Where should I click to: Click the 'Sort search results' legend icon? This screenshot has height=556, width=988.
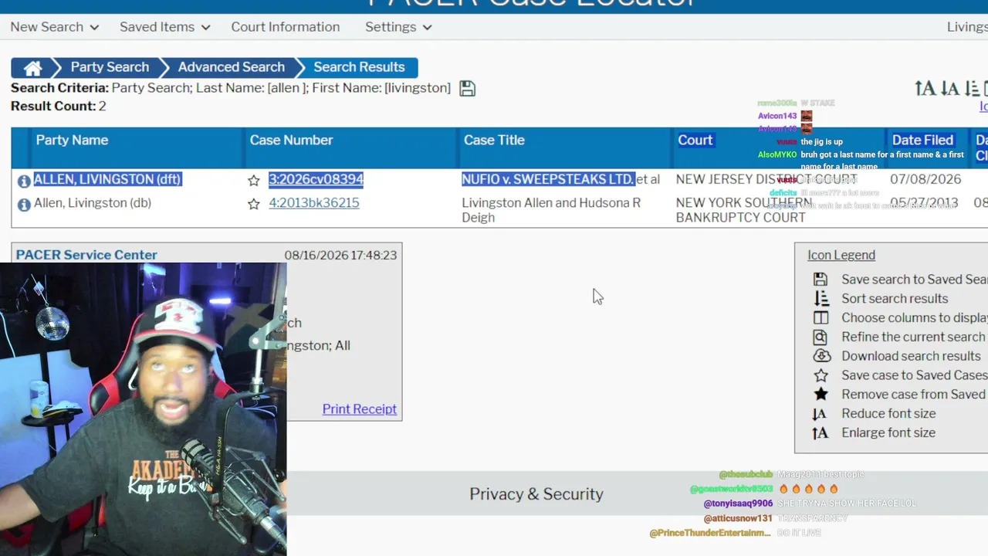tap(821, 299)
